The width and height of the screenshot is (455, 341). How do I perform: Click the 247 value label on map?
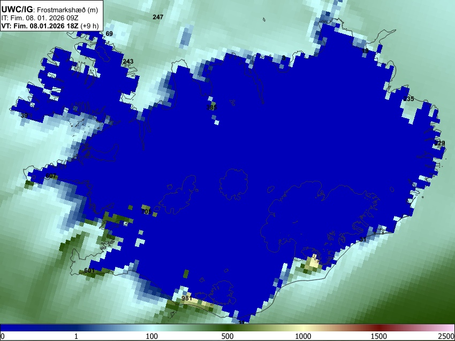tap(158, 17)
